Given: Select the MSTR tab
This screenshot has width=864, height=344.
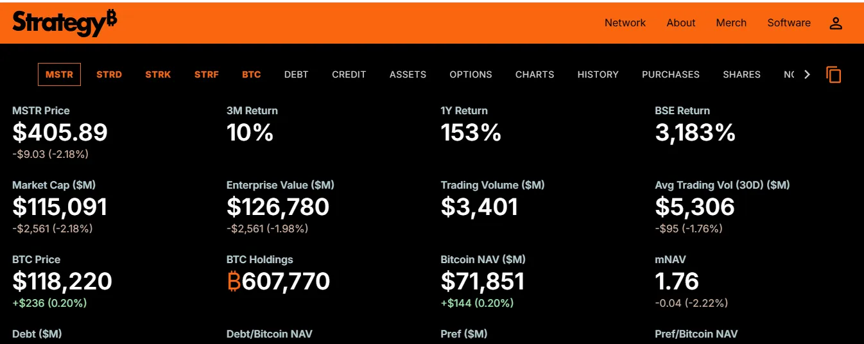Looking at the screenshot, I should (x=59, y=74).
